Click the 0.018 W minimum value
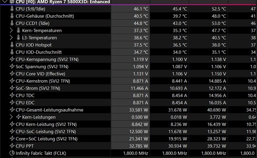This screenshot has height=158, width=257. point(179,117)
